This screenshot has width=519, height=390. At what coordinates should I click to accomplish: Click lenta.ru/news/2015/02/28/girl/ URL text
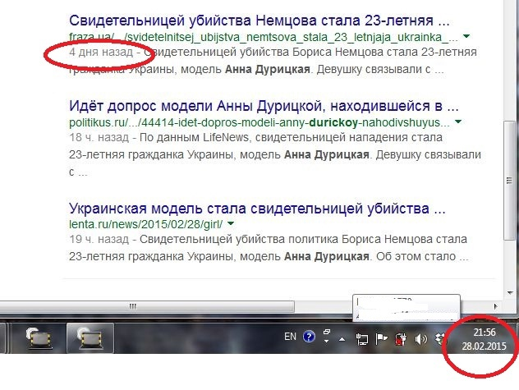tap(146, 224)
